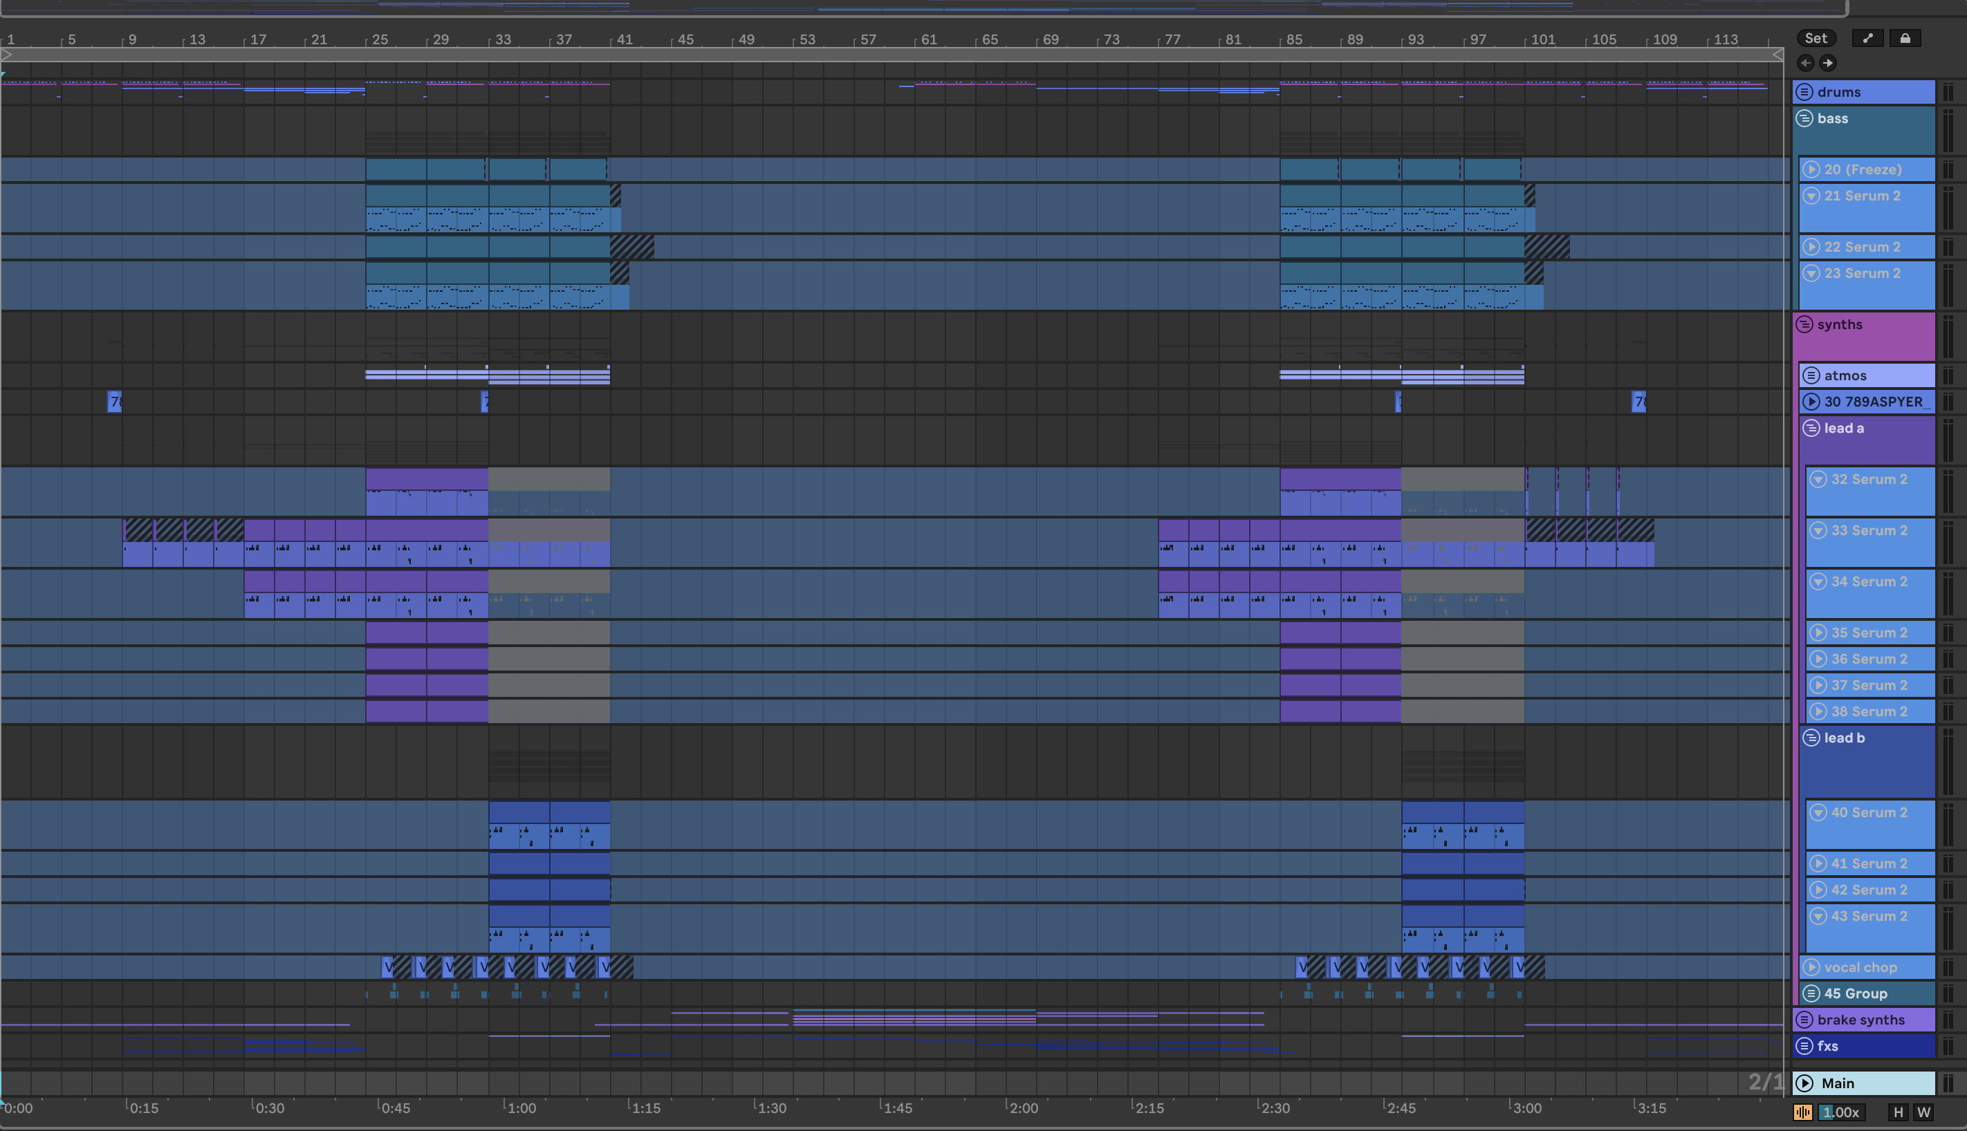Unfold the drums group track

[x=1804, y=92]
